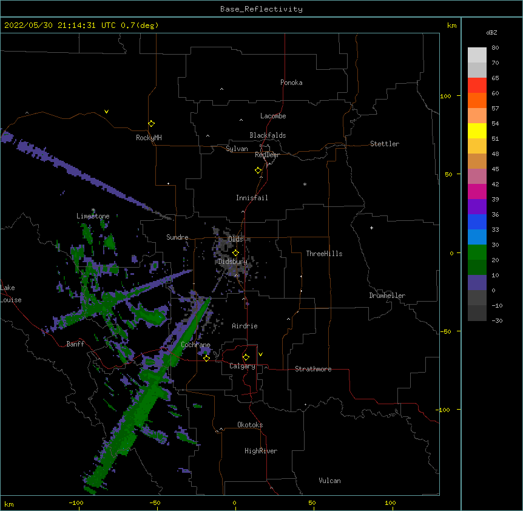Image resolution: width=523 pixels, height=511 pixels.
Task: Select the purple legend swatch between 39 and 36
Action: click(477, 207)
